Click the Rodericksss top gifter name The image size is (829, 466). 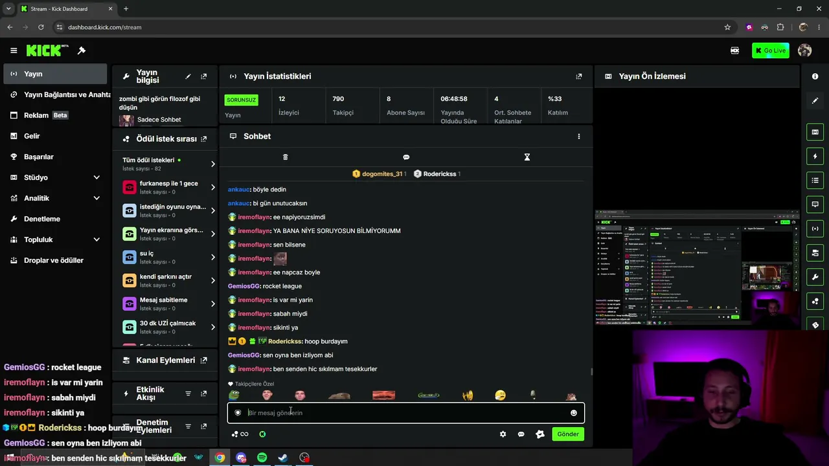coord(440,174)
